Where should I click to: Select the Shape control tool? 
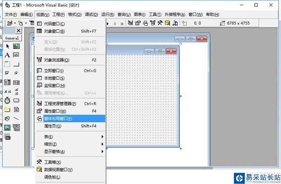pyautogui.click(x=7, y=119)
